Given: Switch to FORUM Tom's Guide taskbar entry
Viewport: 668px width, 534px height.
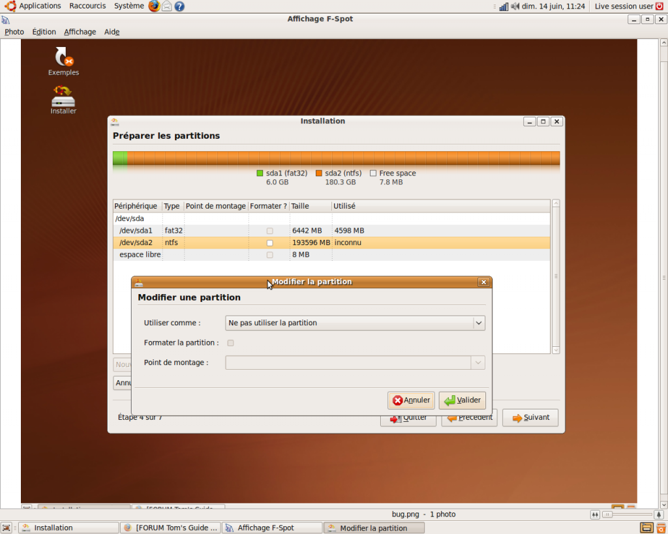Looking at the screenshot, I should pos(170,528).
